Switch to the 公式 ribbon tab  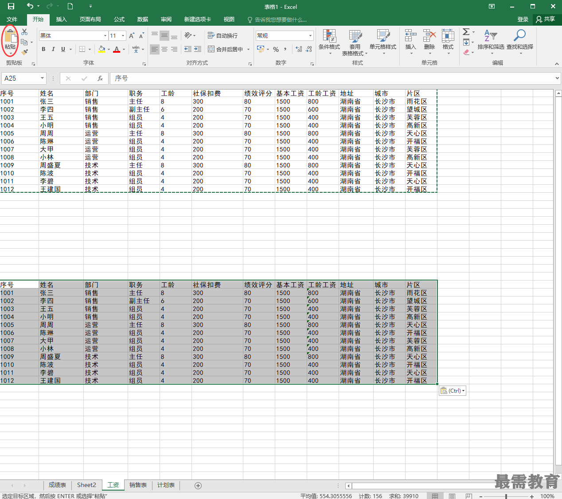119,19
